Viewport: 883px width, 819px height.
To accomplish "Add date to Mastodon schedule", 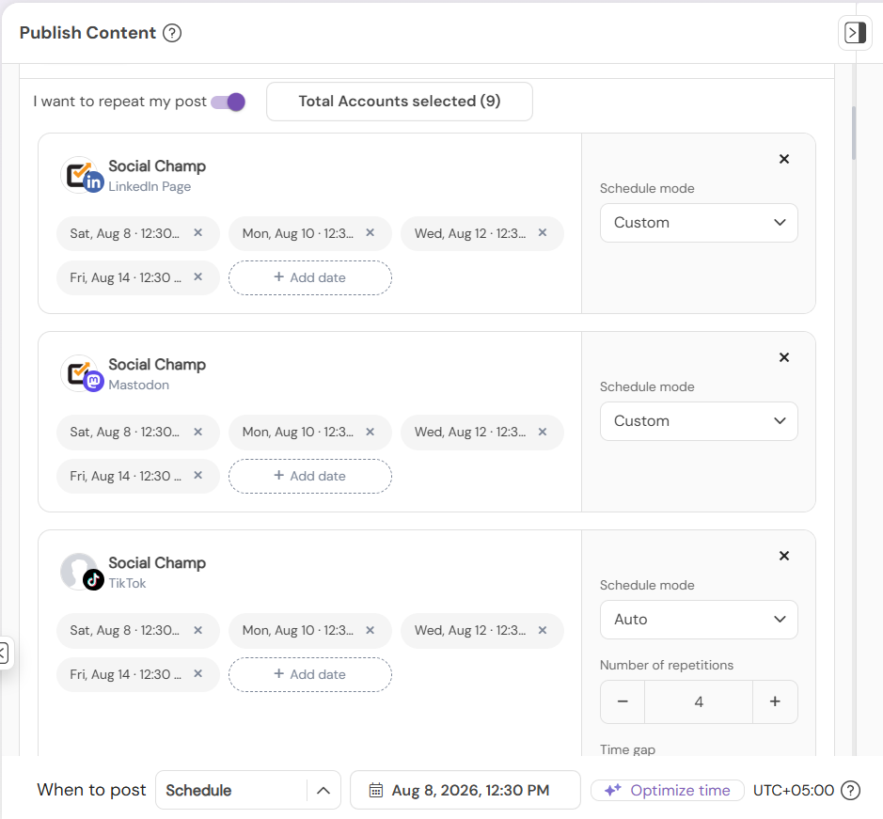I will click(310, 476).
